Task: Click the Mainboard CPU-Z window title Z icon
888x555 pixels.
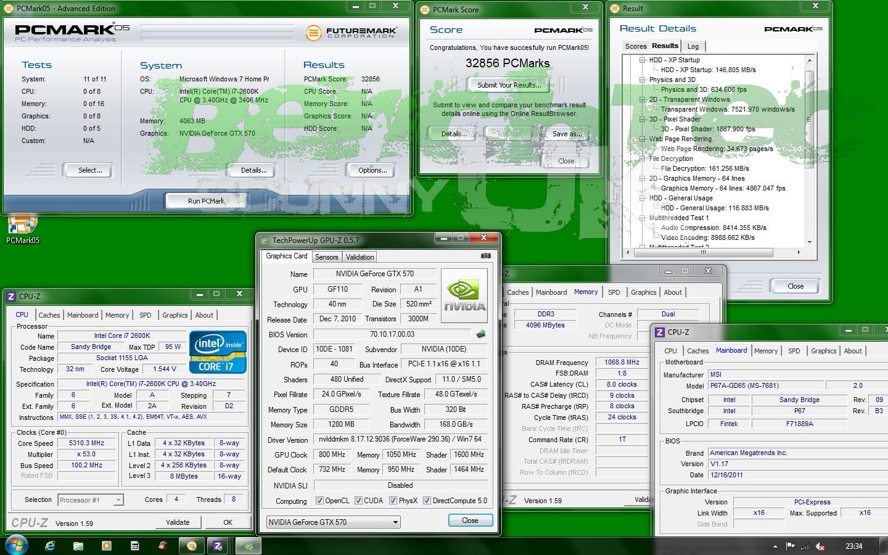Action: point(660,332)
